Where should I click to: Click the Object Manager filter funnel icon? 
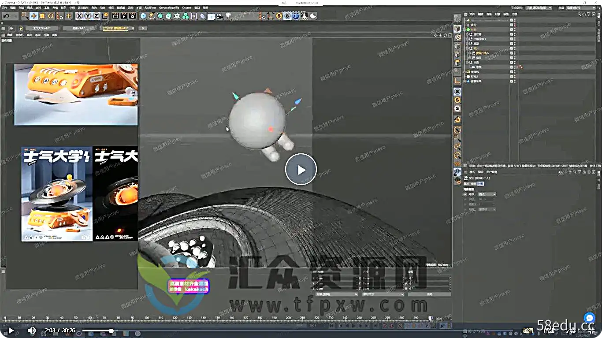[x=588, y=14]
